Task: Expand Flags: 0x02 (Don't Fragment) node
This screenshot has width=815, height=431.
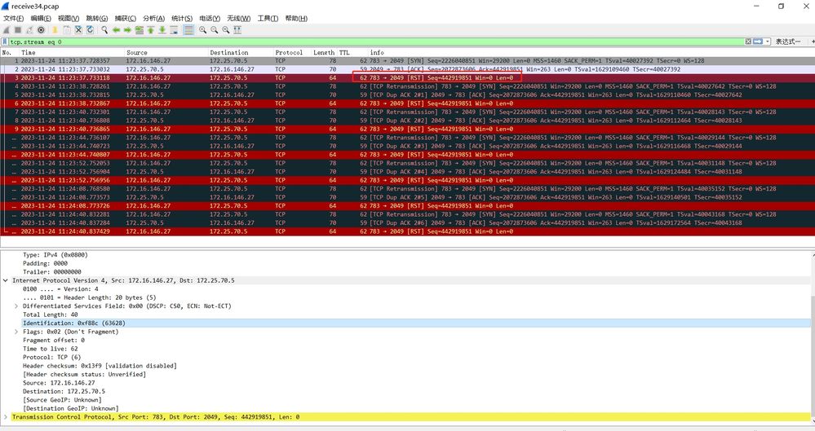Action: tap(16, 332)
